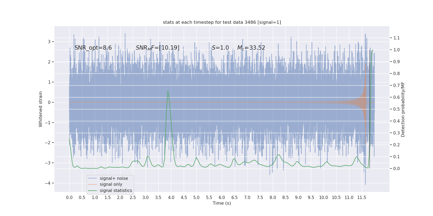Click the 11.5 tick on the time axis
This screenshot has width=433, height=216.
pos(362,197)
